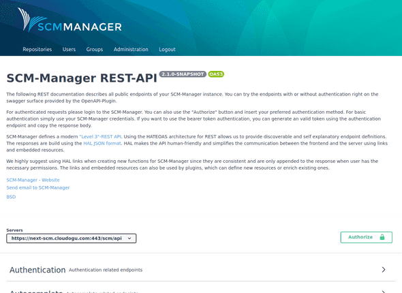Open the HAL JSON format link
The image size is (402, 293).
click(x=102, y=143)
